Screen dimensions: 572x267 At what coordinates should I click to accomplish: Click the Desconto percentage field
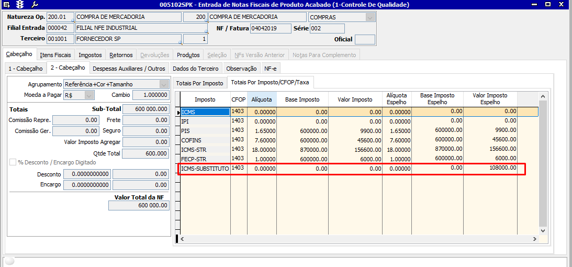pos(87,174)
